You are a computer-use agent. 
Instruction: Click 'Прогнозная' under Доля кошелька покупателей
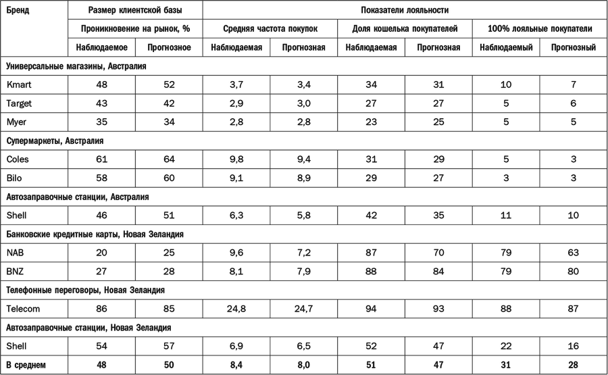tap(438, 47)
